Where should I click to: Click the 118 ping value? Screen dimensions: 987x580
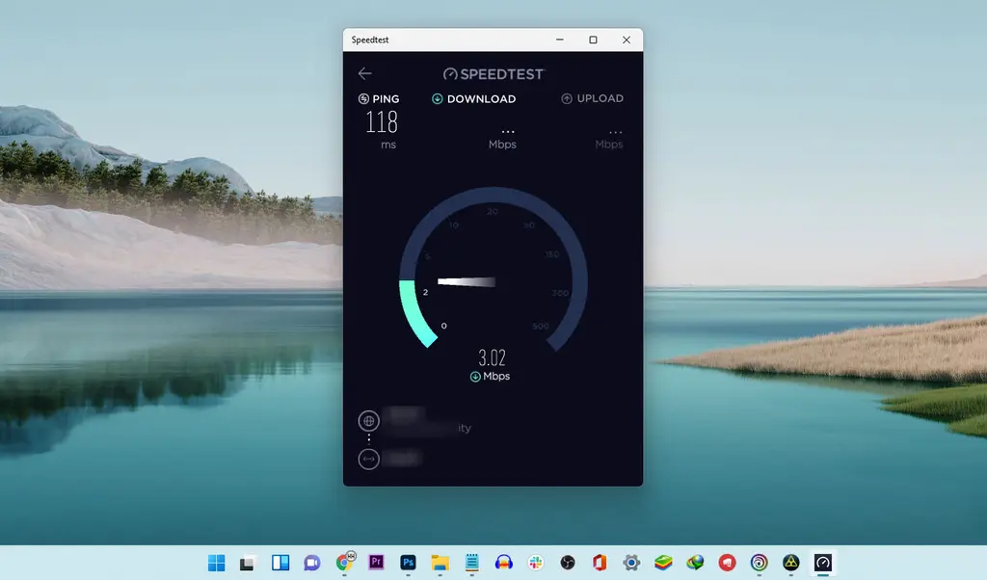tap(382, 122)
